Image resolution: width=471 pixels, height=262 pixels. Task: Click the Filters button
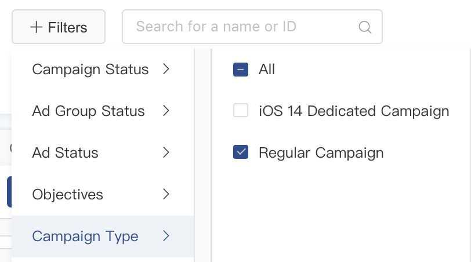coord(59,27)
